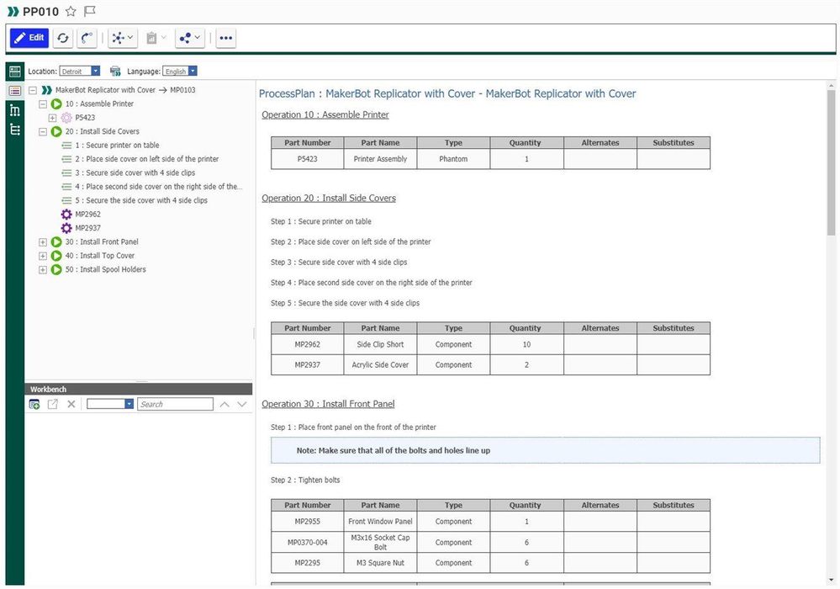Click the Workbench open-in-new-window icon
This screenshot has width=840, height=589.
[x=52, y=405]
